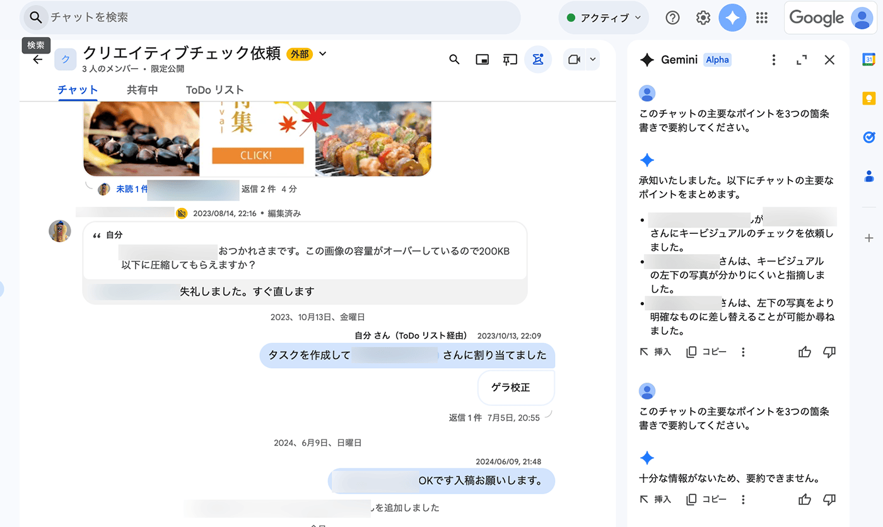Click the plus icon to get add-ons
Viewport: 883px width, 527px height.
(868, 238)
